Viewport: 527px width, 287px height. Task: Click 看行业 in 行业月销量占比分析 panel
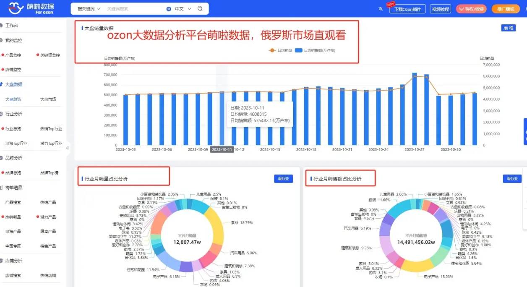[283, 179]
